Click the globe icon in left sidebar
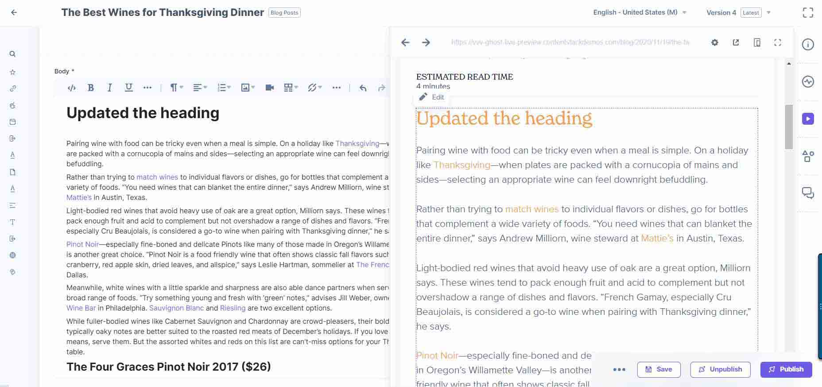Image resolution: width=822 pixels, height=387 pixels. 12,255
